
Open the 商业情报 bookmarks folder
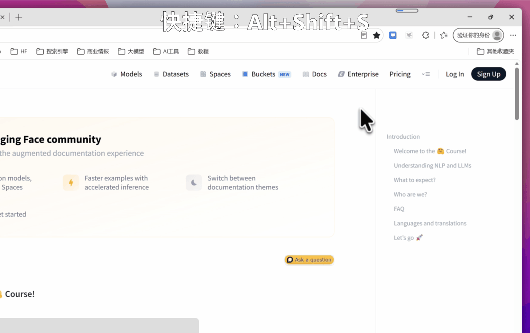pos(93,52)
